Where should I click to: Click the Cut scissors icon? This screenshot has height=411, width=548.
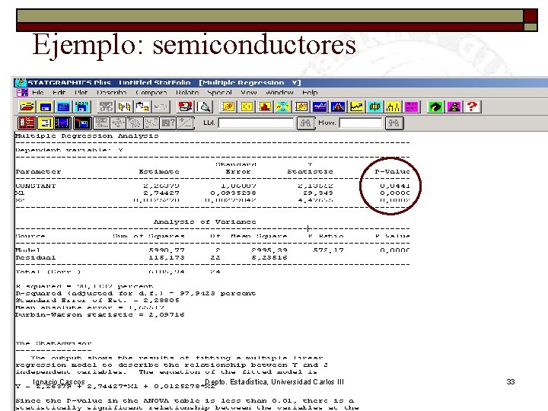point(106,107)
